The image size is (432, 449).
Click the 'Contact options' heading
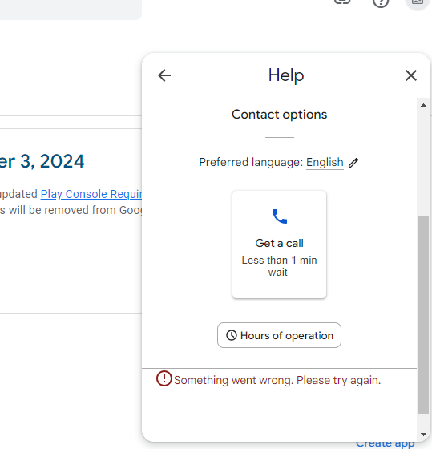[x=279, y=115]
